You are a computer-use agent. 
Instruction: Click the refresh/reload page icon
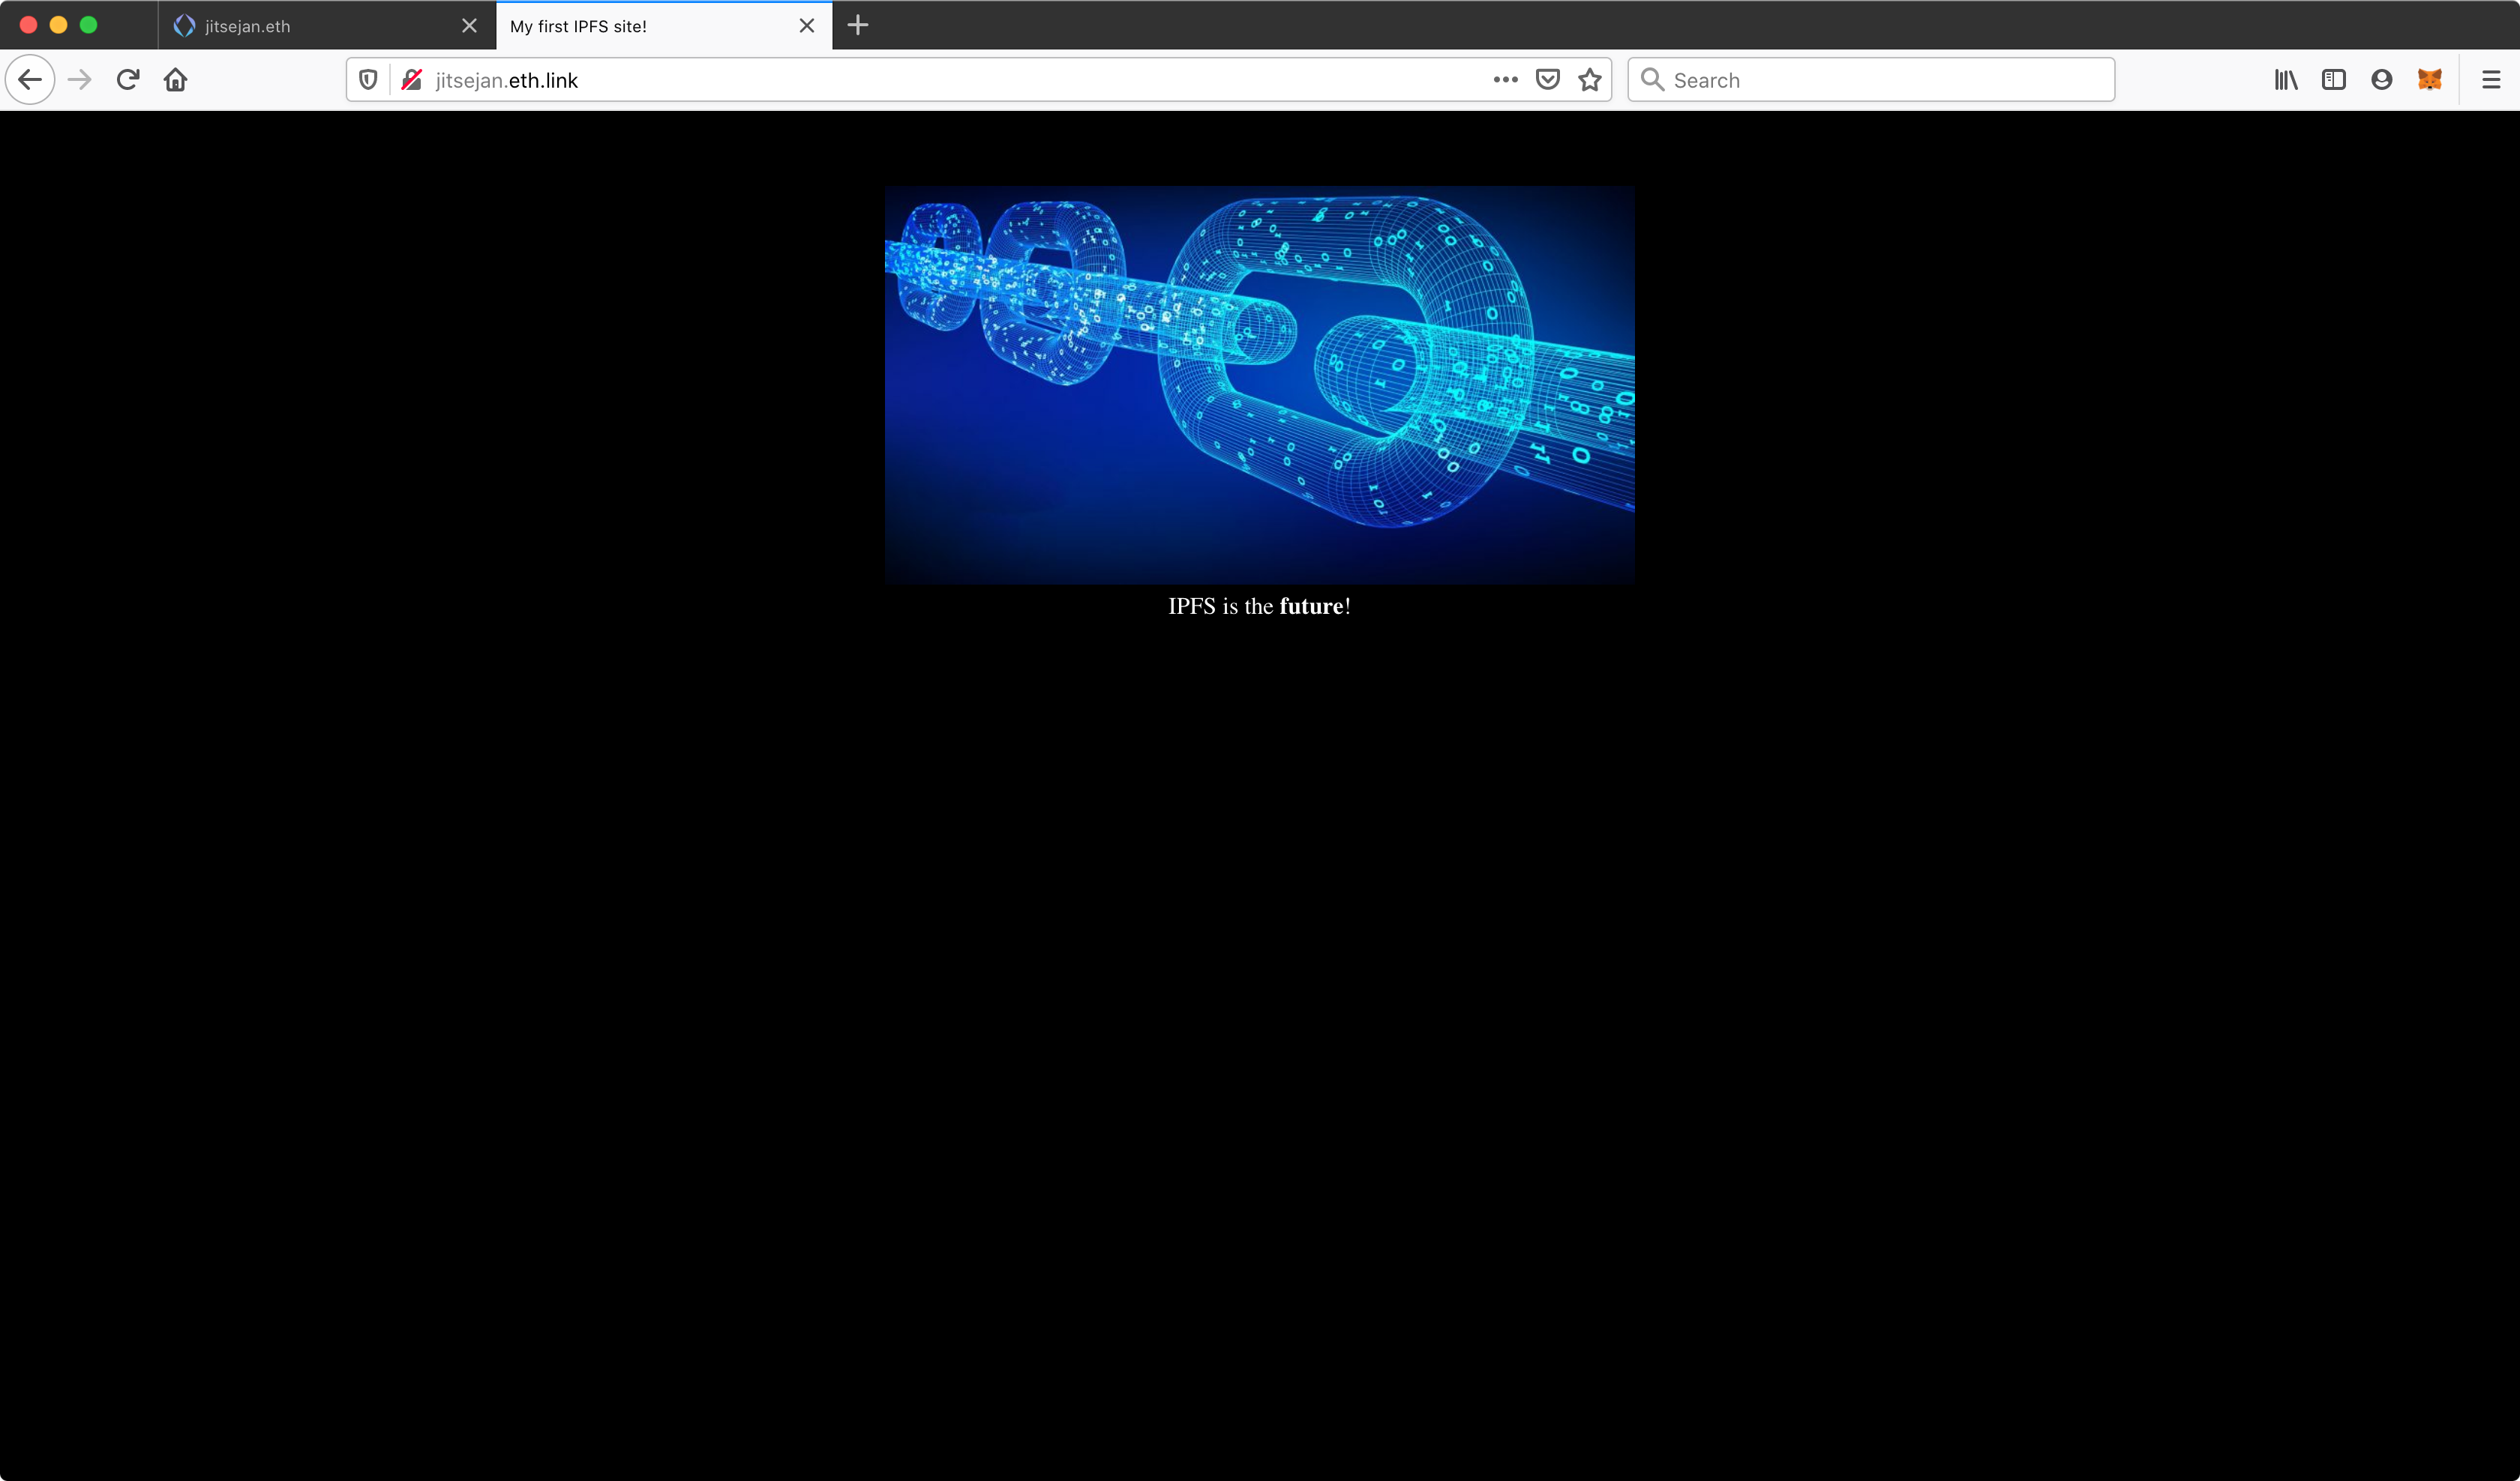click(127, 79)
